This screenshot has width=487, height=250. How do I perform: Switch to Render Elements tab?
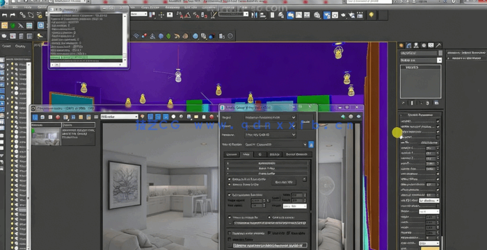point(297,154)
